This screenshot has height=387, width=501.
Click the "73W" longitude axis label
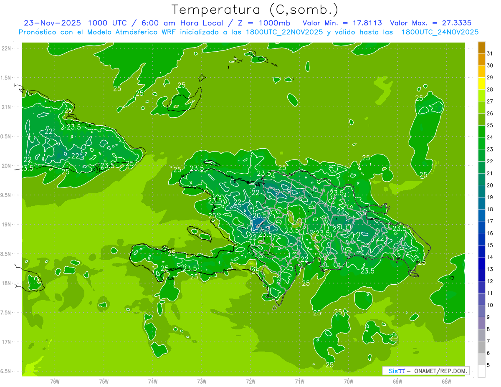pyautogui.click(x=202, y=381)
